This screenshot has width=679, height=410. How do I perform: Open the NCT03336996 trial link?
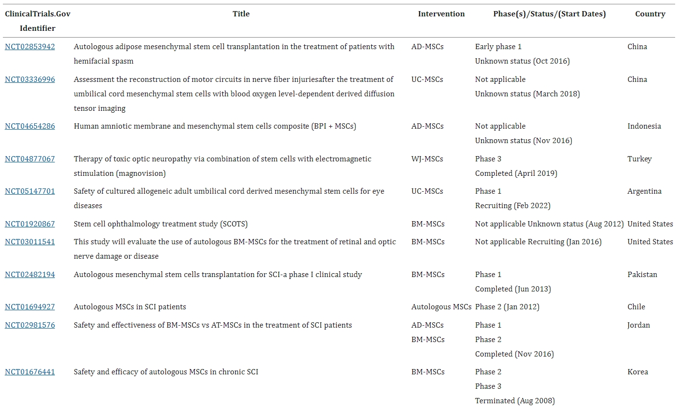[30, 79]
